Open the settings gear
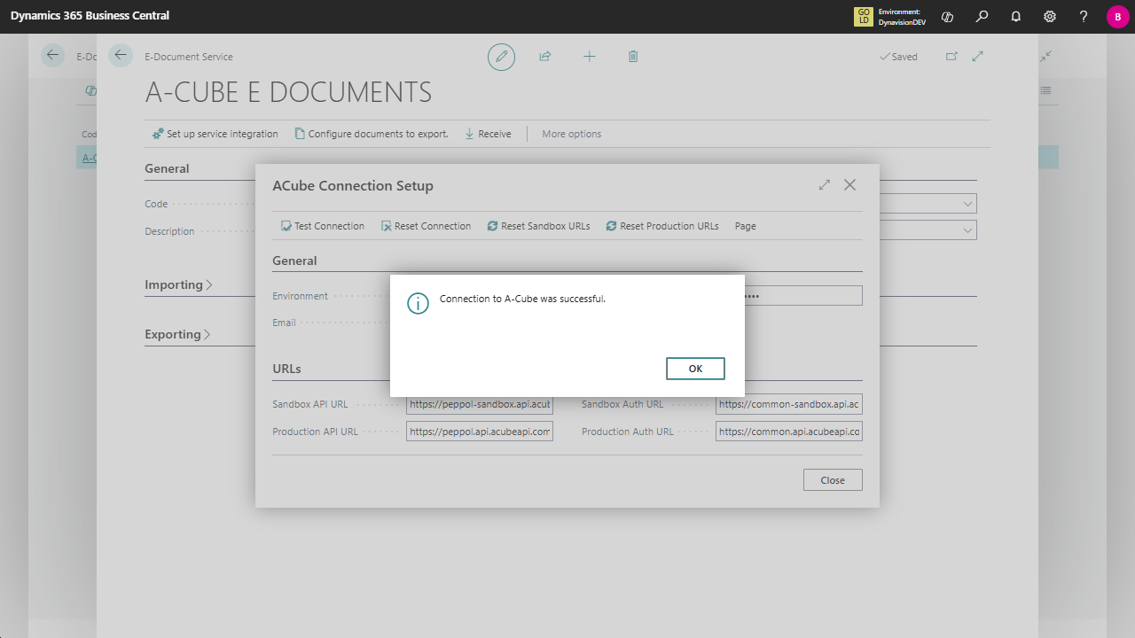The width and height of the screenshot is (1135, 638). pyautogui.click(x=1050, y=17)
